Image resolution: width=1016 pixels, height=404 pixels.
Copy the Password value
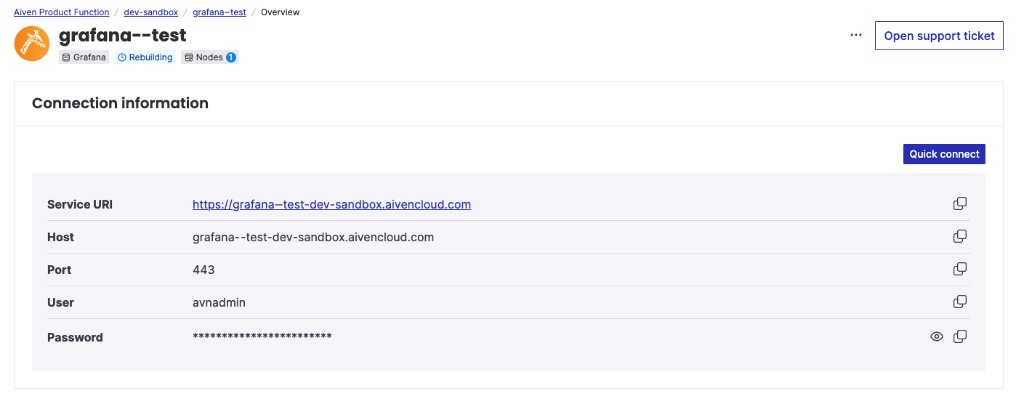pyautogui.click(x=959, y=336)
